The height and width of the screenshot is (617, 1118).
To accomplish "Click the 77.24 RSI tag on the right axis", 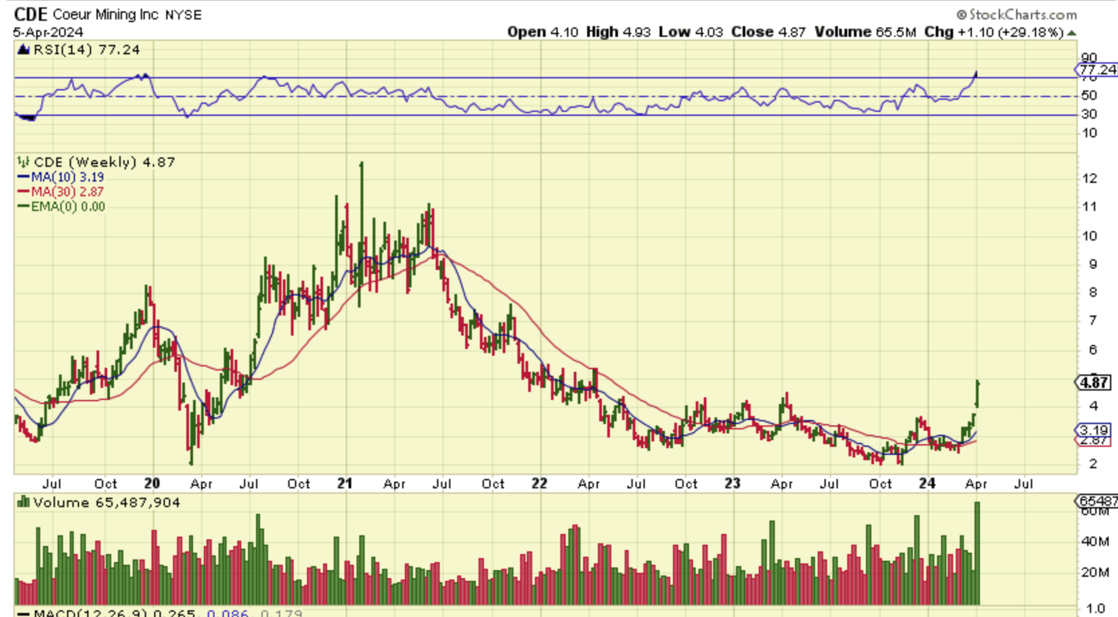I will tap(1097, 70).
